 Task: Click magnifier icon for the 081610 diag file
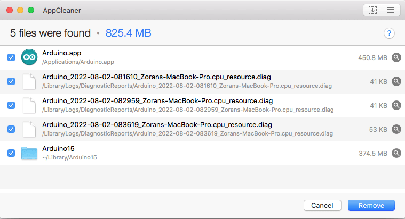(396, 81)
